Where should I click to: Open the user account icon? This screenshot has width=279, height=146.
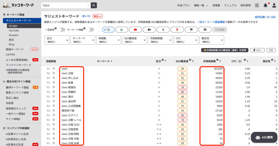[x=274, y=5]
